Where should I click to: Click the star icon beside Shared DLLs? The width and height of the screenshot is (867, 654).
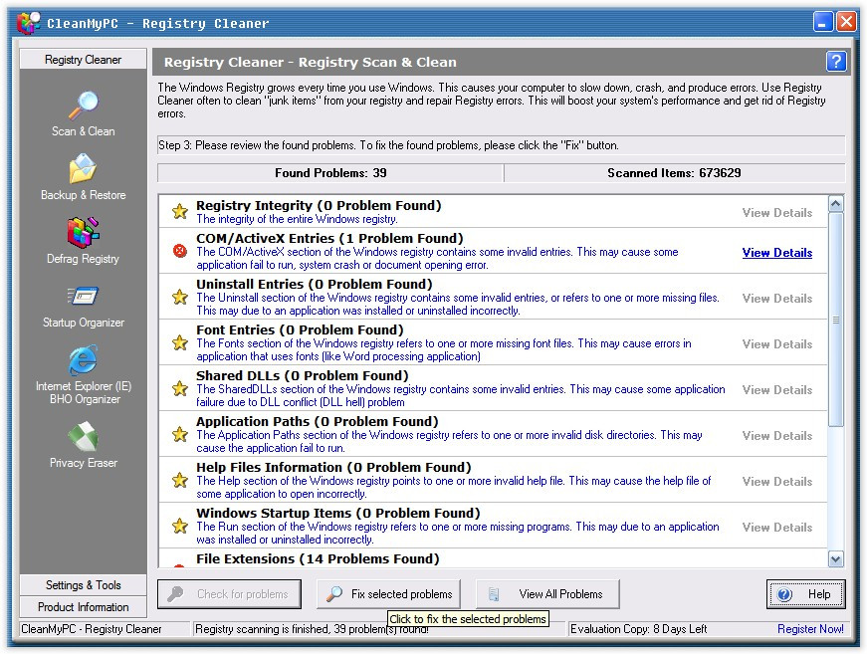coord(180,389)
